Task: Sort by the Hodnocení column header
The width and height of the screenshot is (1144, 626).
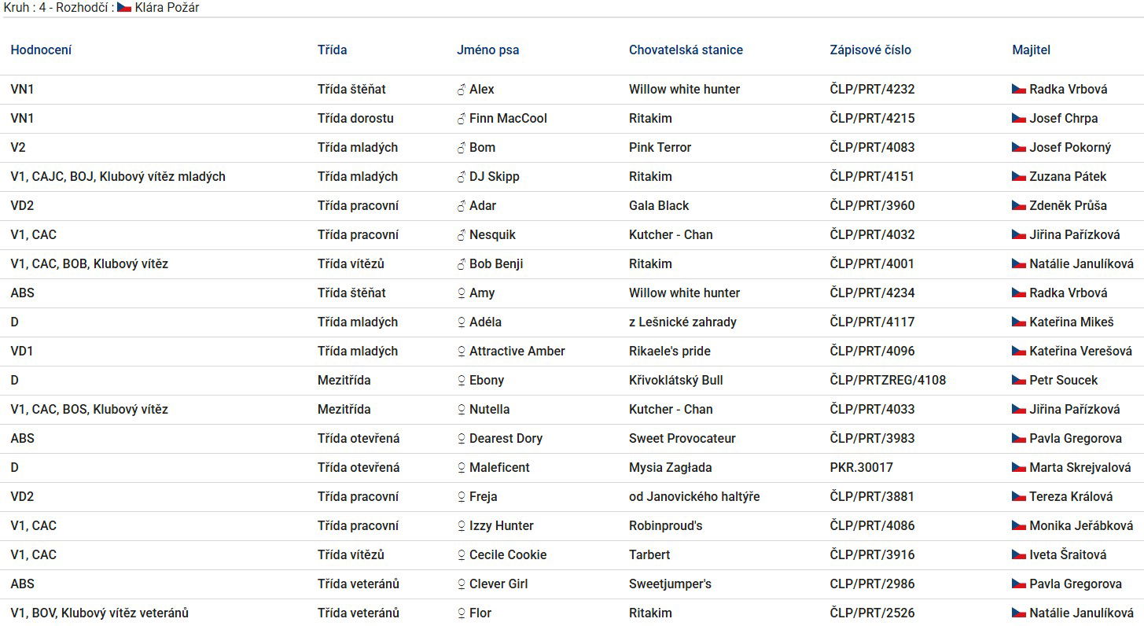Action: pyautogui.click(x=41, y=50)
